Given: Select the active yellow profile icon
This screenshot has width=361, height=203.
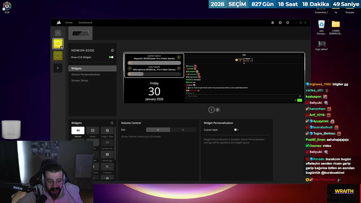Looking at the screenshot, I should [x=58, y=44].
